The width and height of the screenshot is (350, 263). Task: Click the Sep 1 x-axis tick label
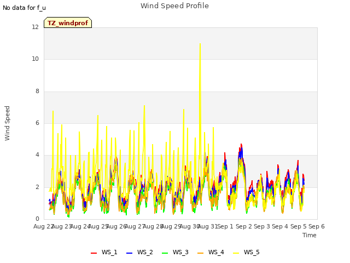coord(225,226)
